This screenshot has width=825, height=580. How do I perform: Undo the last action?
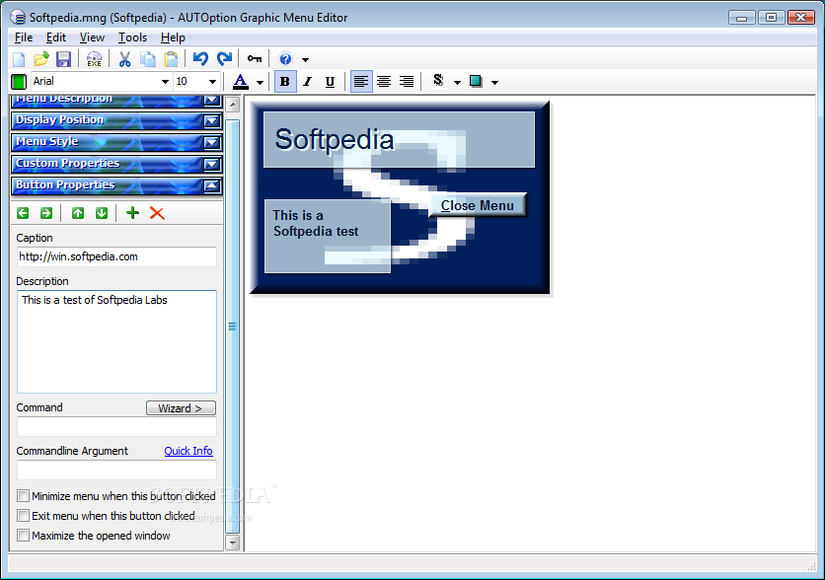point(200,59)
